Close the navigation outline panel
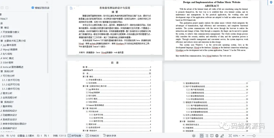This screenshot has width=274, height=138. click(47, 3)
